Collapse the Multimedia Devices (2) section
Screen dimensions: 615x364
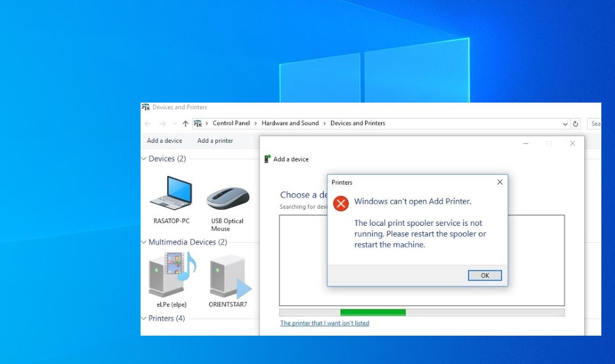pos(143,242)
